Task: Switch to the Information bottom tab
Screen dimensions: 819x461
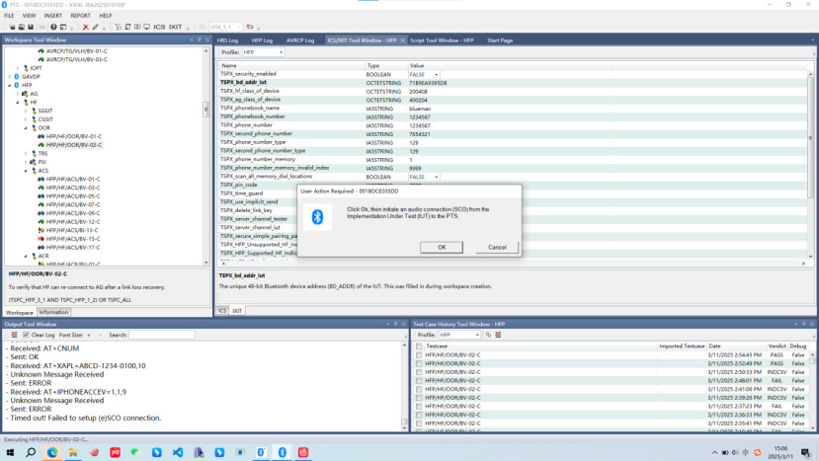Action: click(x=53, y=312)
